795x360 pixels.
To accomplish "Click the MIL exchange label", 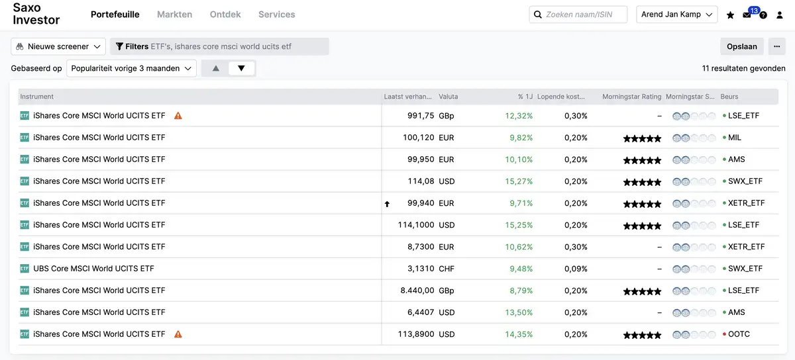I will [735, 138].
